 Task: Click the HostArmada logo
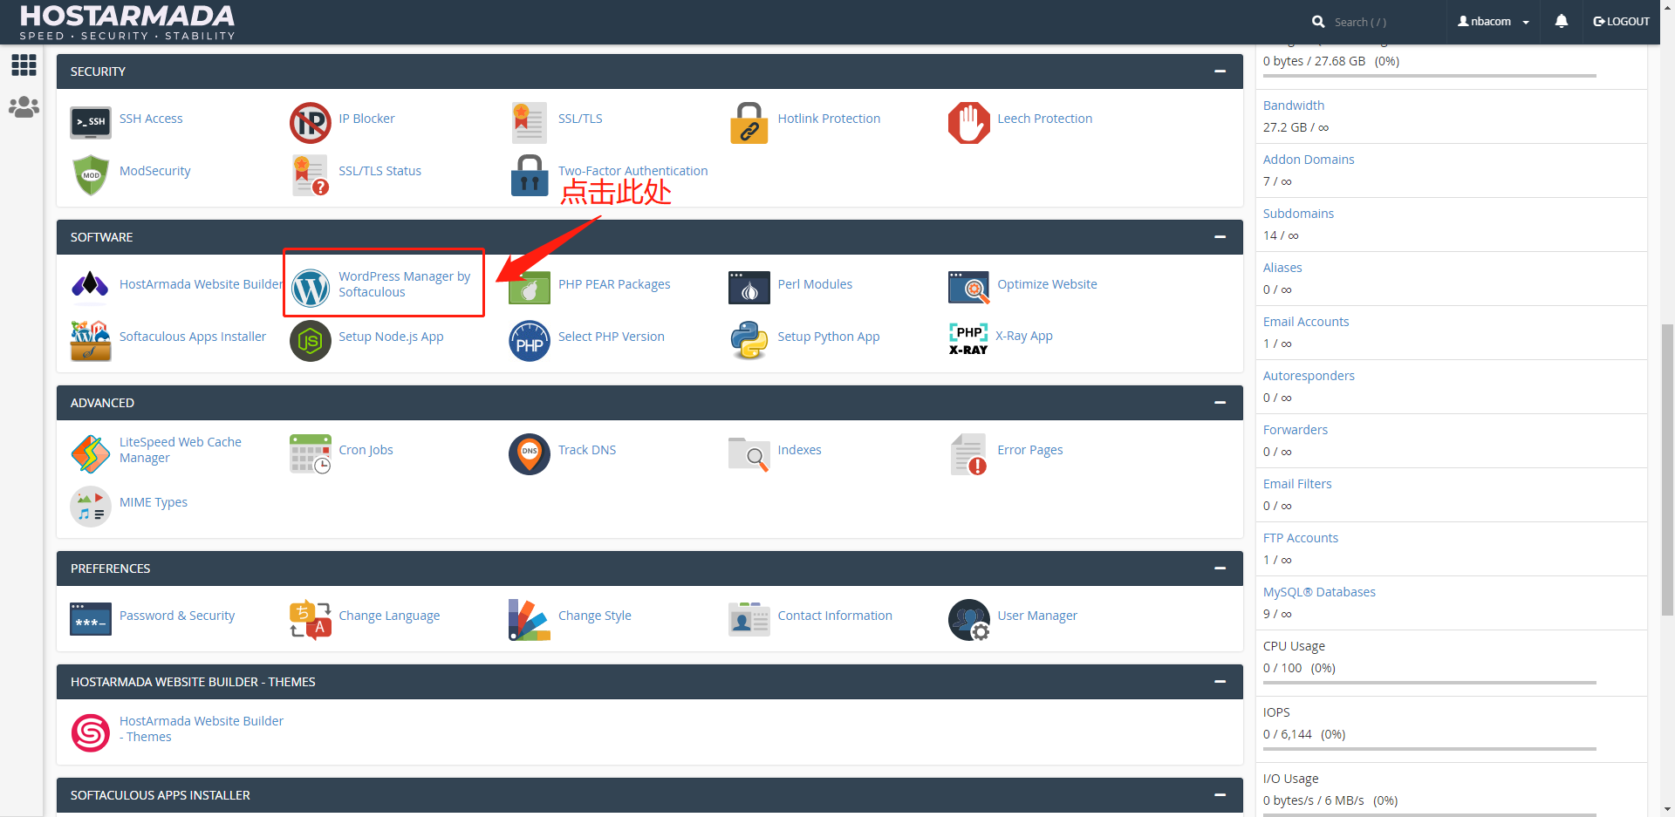click(127, 23)
